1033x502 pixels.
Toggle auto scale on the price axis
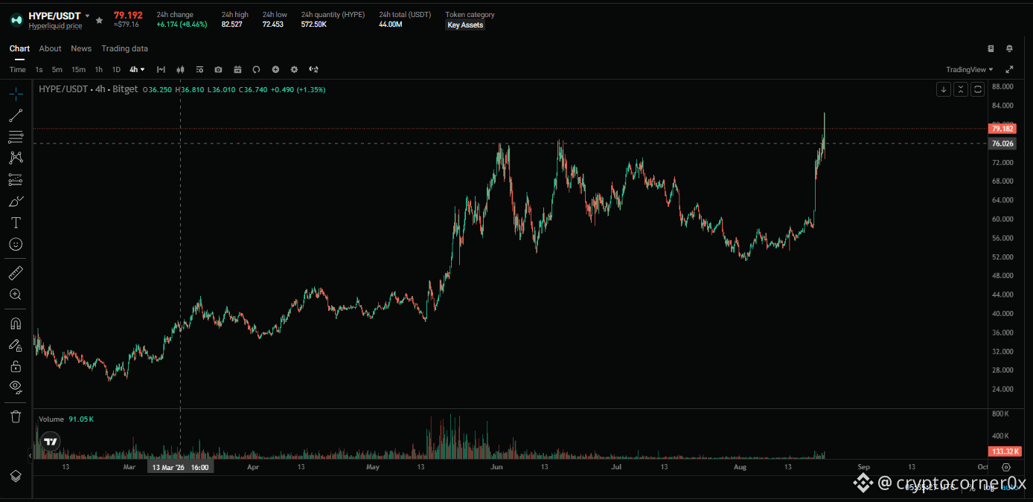[1011, 487]
